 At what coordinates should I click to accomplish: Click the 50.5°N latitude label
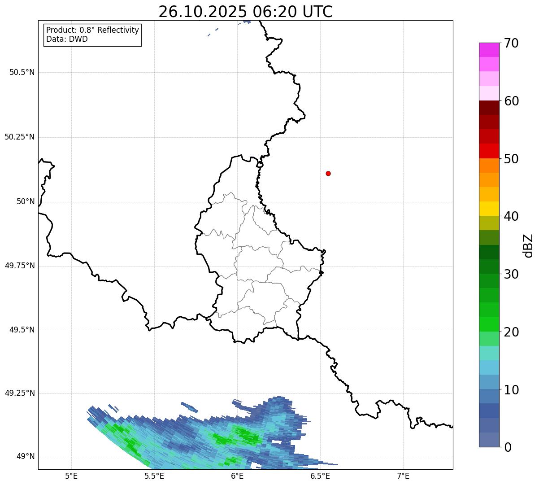[x=22, y=72]
